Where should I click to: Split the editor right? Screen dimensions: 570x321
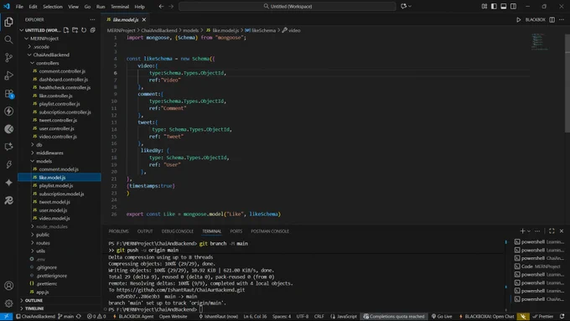coord(552,19)
